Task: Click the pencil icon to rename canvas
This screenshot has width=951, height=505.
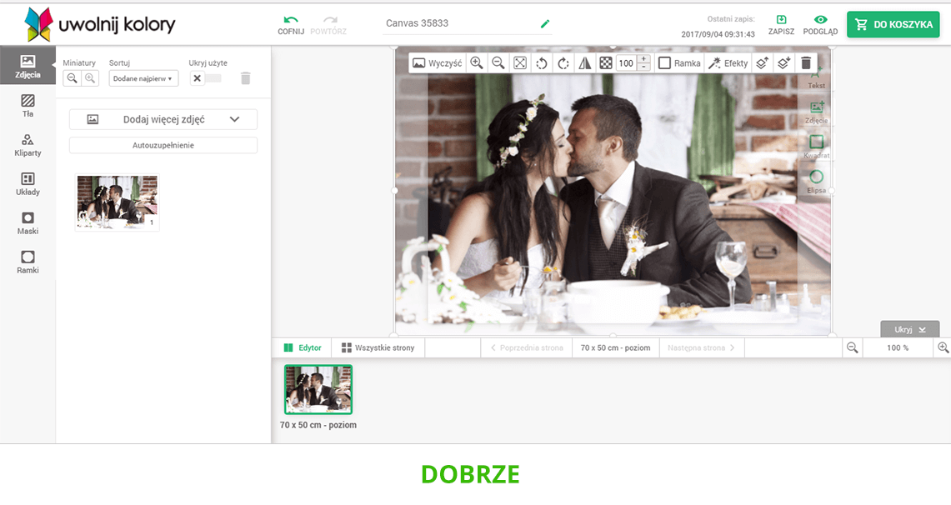Action: [545, 23]
